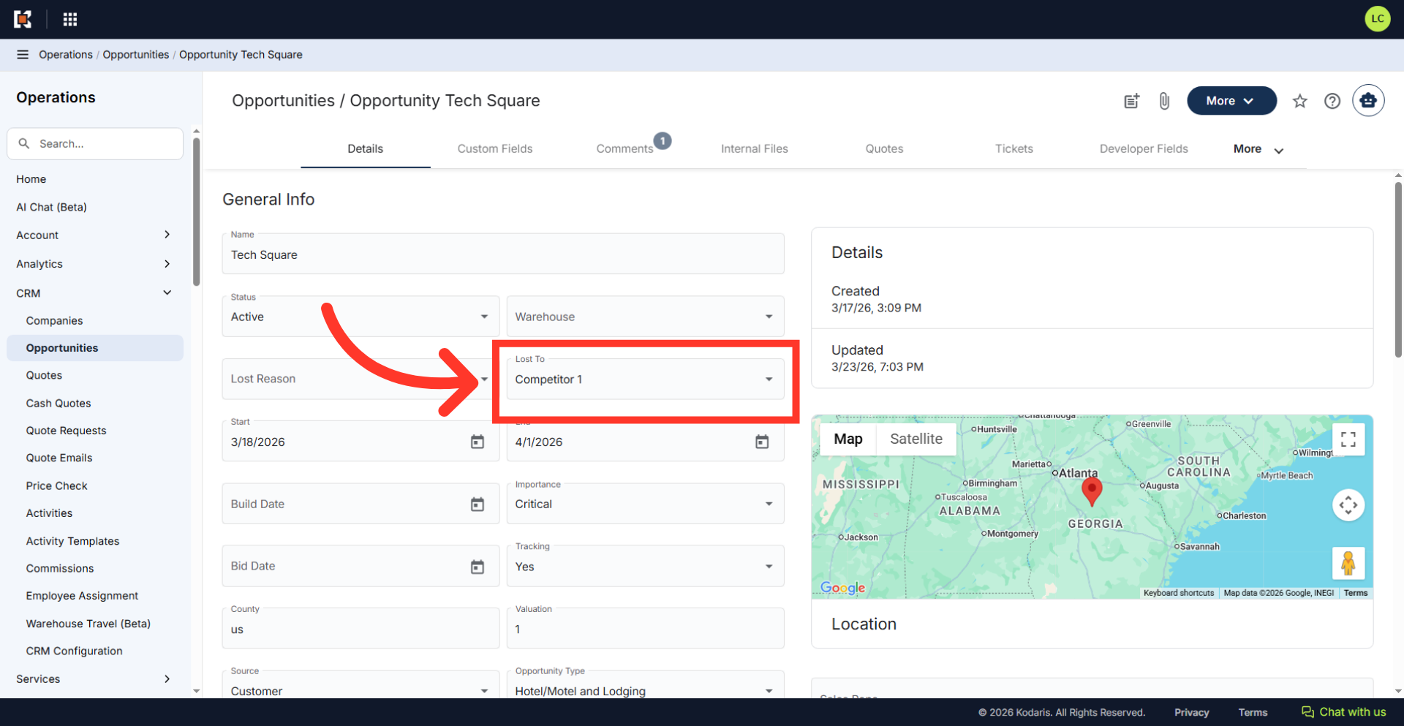Expand the Analytics sidebar section
This screenshot has height=726, width=1404.
tap(94, 264)
